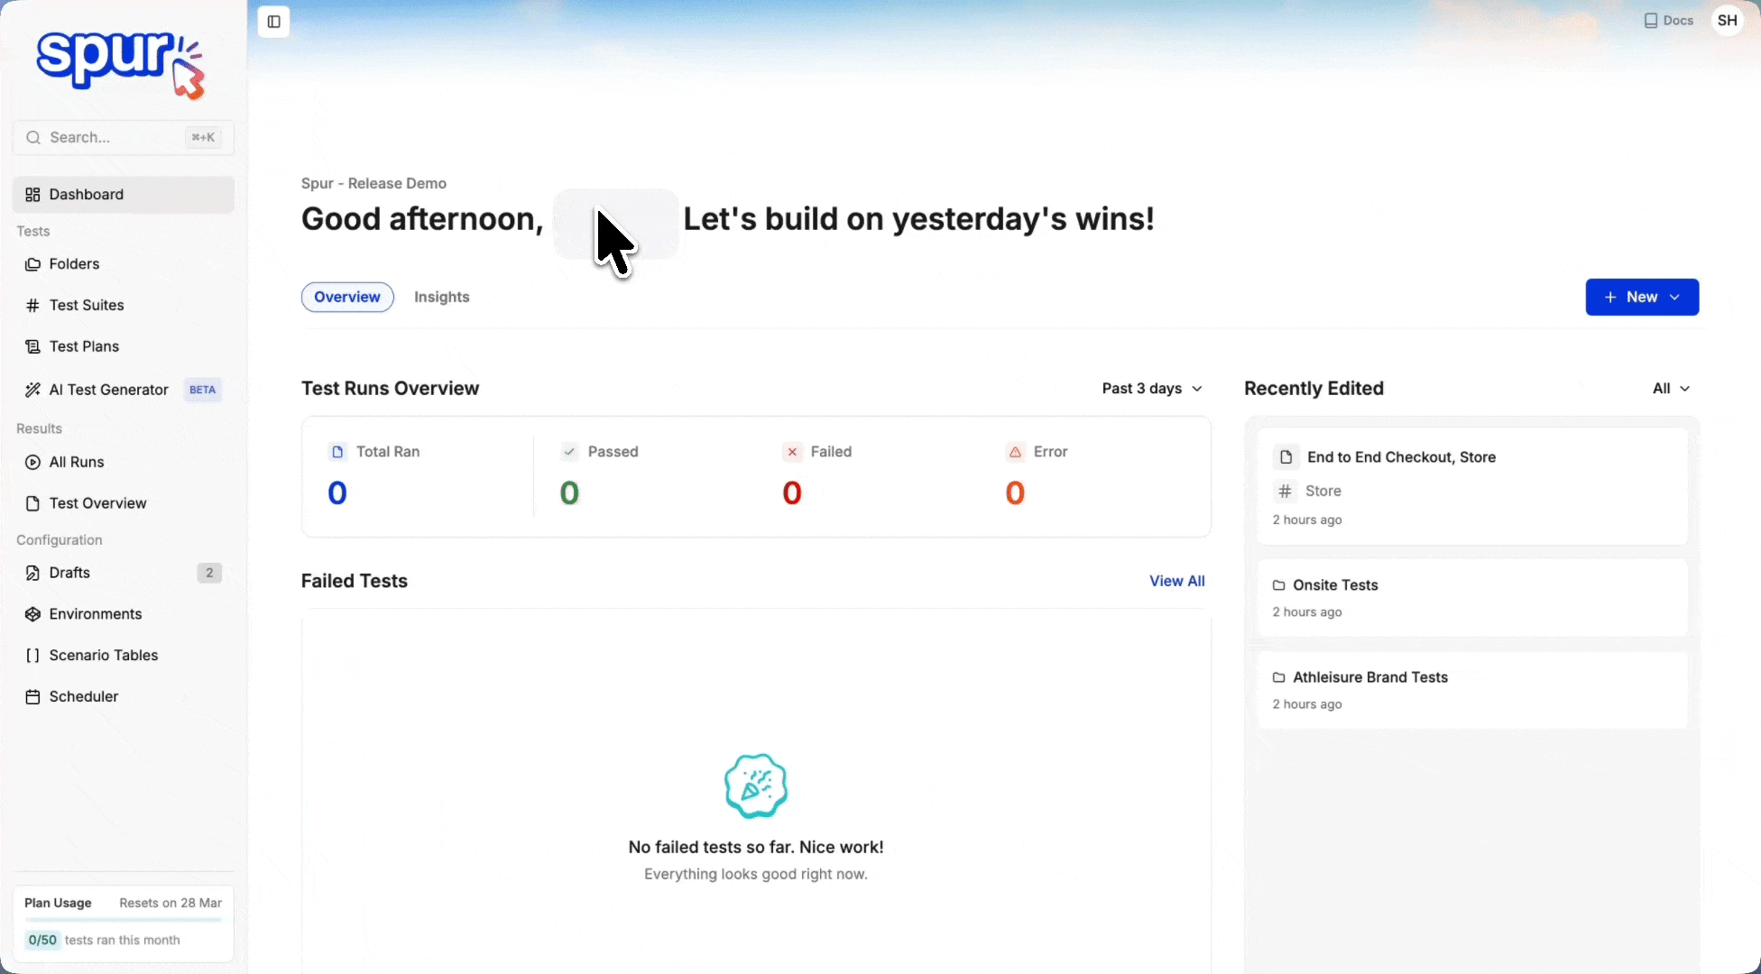
Task: Click View All failed tests
Action: click(1176, 581)
